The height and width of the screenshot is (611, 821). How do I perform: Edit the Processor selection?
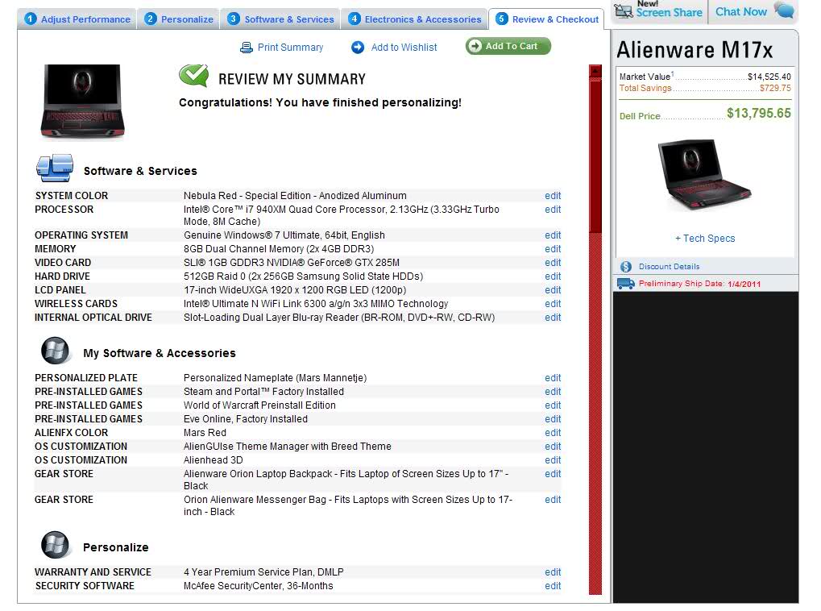pyautogui.click(x=553, y=210)
